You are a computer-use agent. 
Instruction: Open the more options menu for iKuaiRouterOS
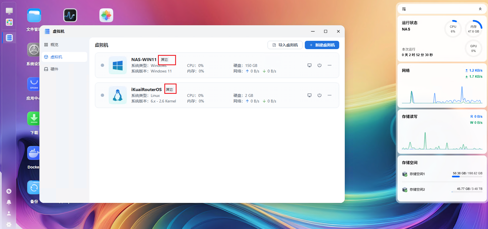tap(329, 95)
